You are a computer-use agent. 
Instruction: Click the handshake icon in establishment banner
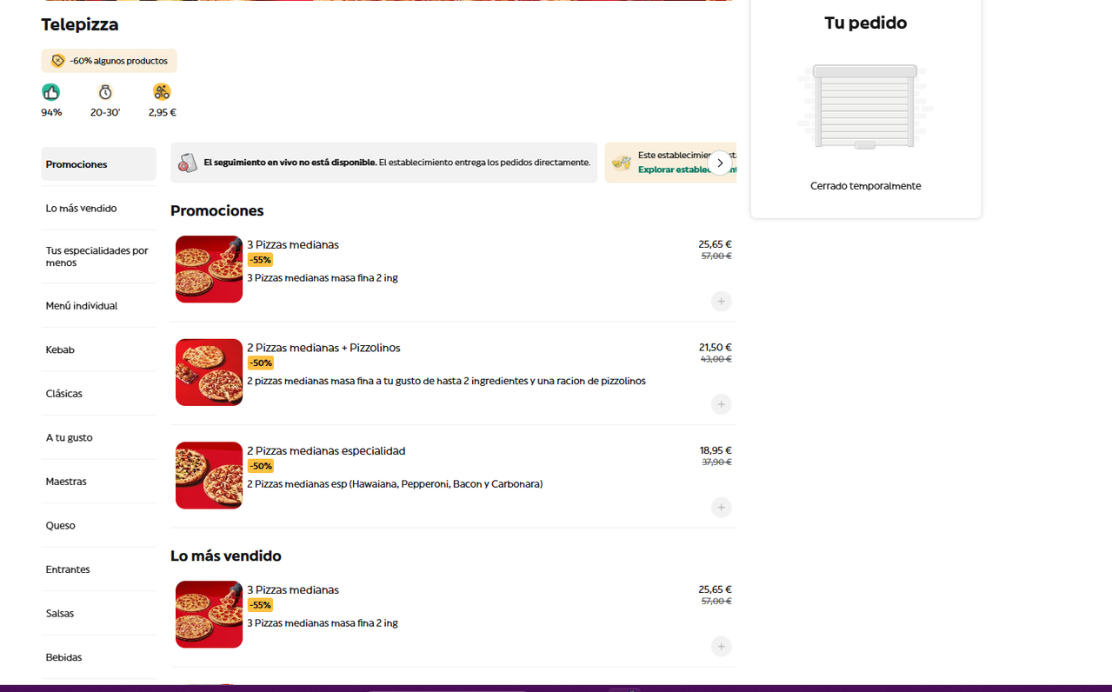621,163
